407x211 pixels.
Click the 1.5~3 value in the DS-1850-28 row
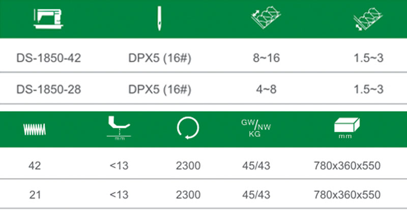pos(368,90)
